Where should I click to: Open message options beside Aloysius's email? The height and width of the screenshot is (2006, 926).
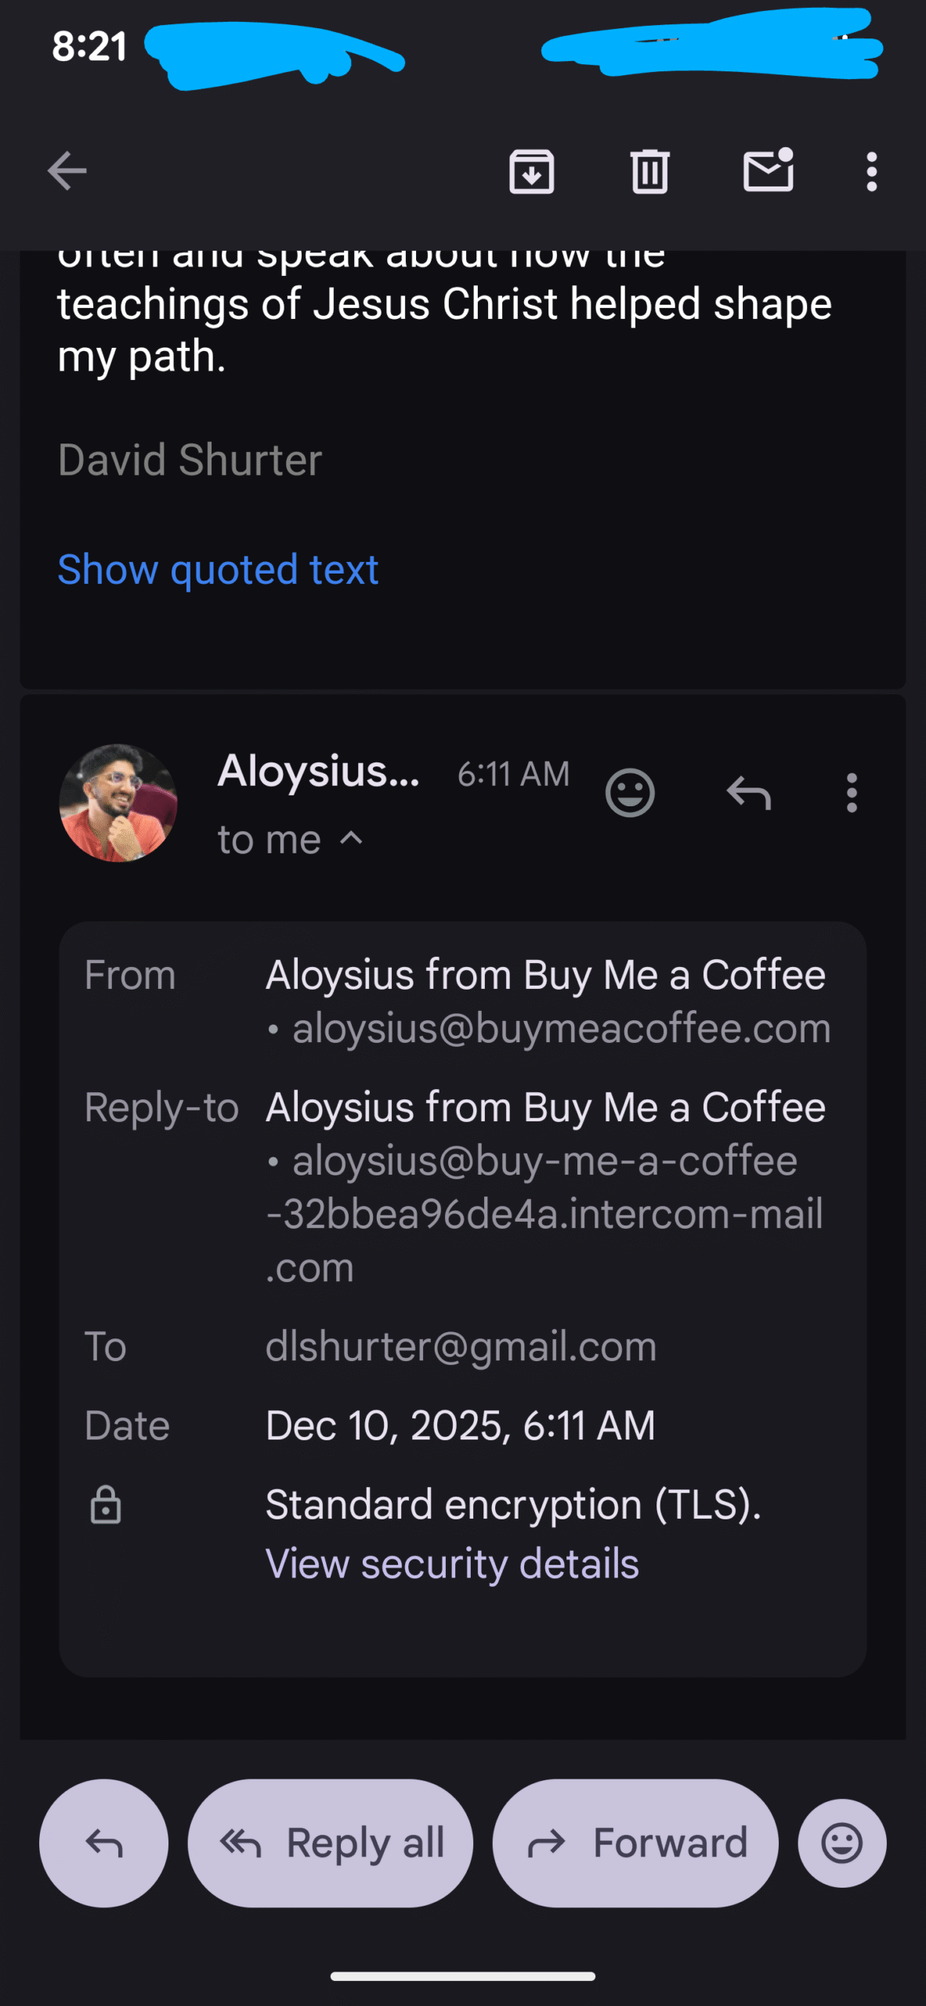[852, 793]
